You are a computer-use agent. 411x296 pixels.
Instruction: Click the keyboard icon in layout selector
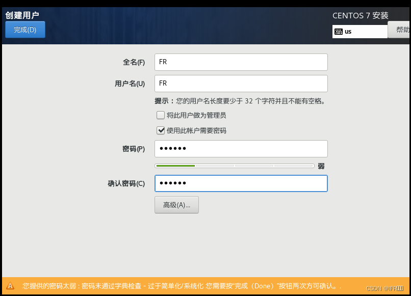[x=340, y=31]
